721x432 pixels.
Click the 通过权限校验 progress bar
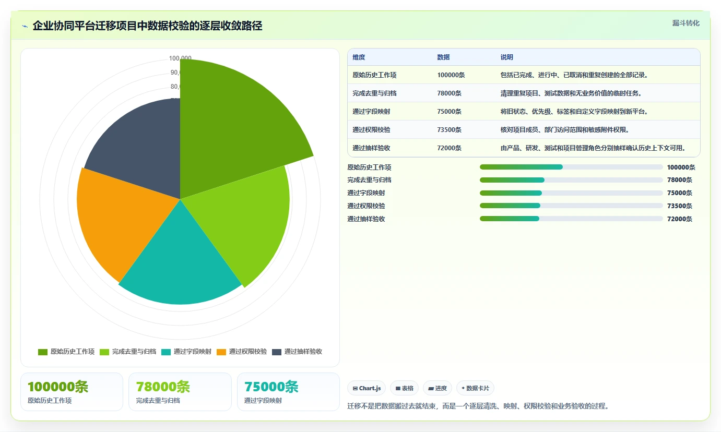571,206
